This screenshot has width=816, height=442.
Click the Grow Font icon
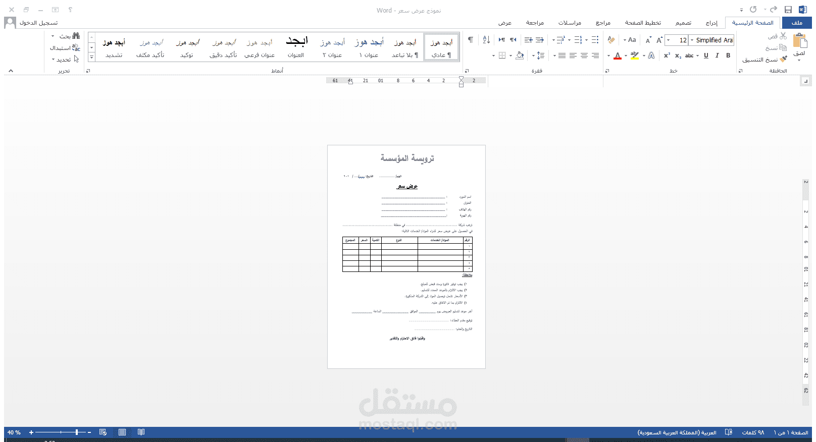click(659, 40)
